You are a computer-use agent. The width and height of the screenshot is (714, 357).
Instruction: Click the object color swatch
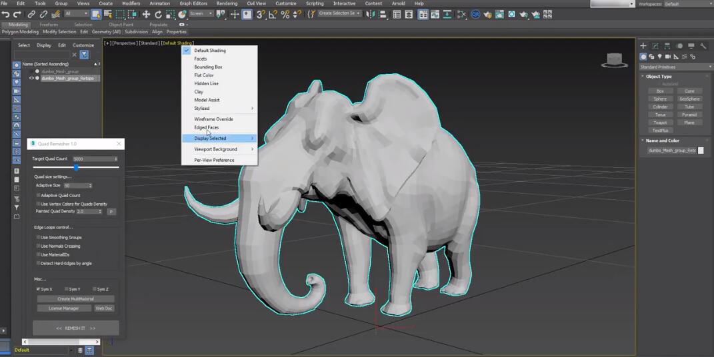click(x=701, y=151)
